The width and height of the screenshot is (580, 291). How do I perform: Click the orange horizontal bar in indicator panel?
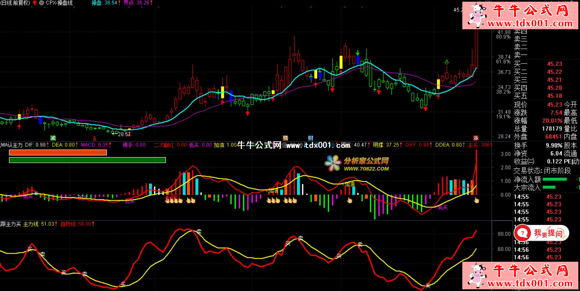tap(58, 153)
